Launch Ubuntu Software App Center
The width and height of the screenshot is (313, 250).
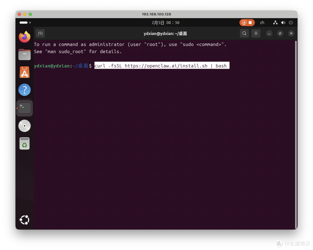(25, 72)
